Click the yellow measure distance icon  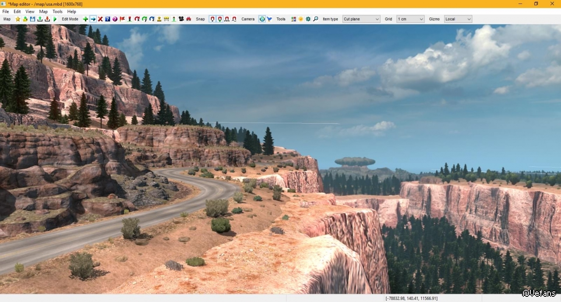pos(166,19)
